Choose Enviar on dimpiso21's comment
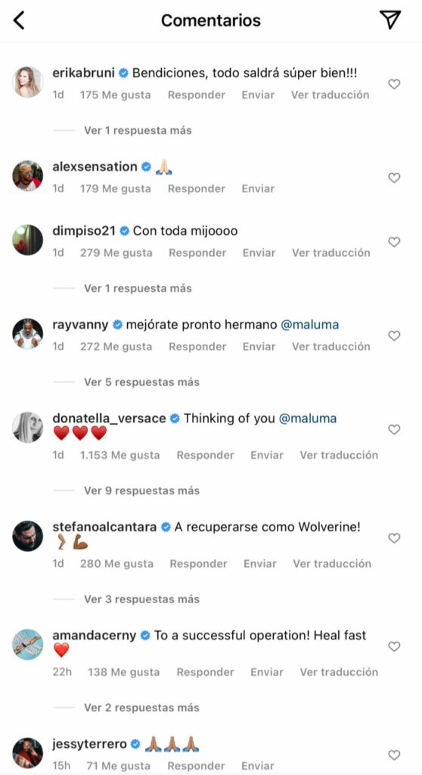Screen dimensions: 422x775 point(259,253)
